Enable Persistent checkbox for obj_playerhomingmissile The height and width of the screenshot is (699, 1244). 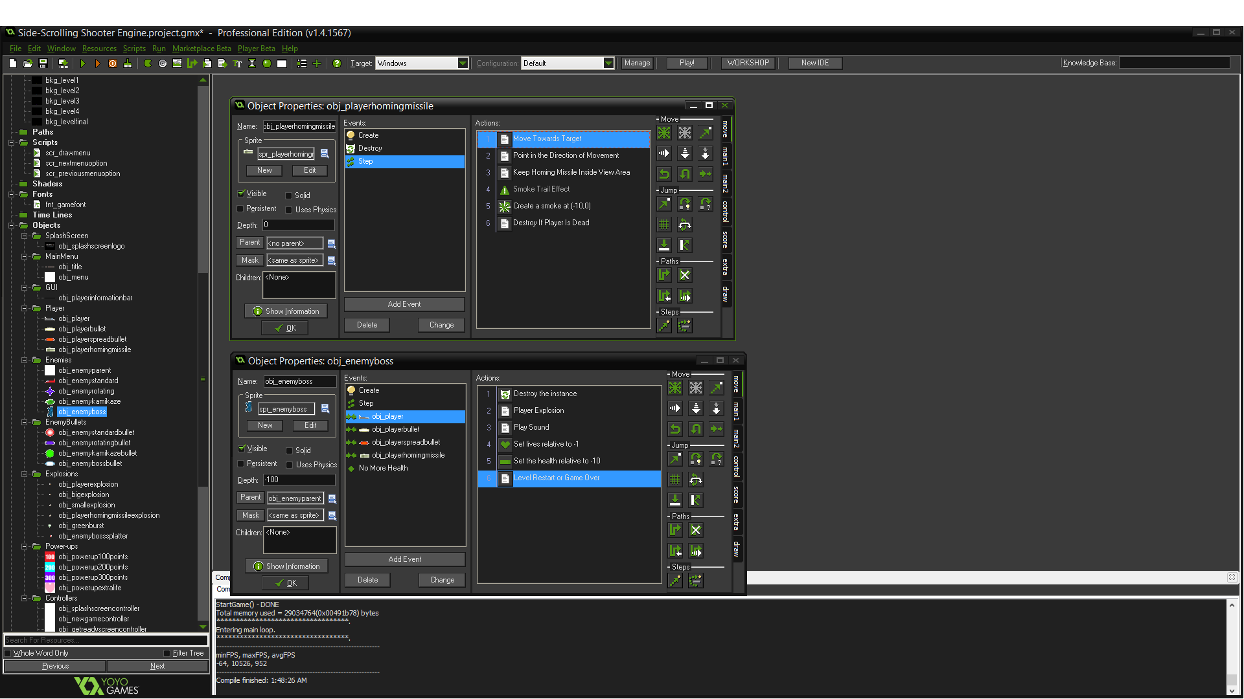tap(240, 208)
